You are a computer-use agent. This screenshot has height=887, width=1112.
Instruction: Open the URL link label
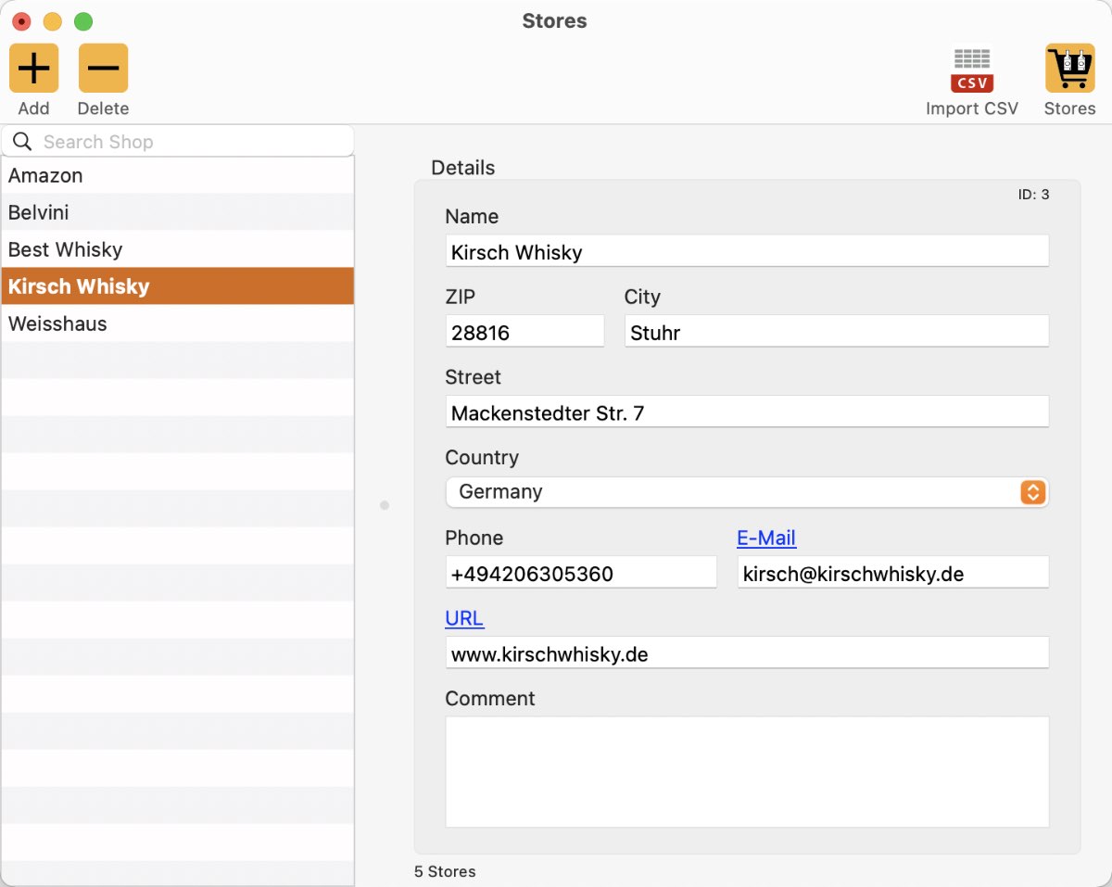pos(464,618)
